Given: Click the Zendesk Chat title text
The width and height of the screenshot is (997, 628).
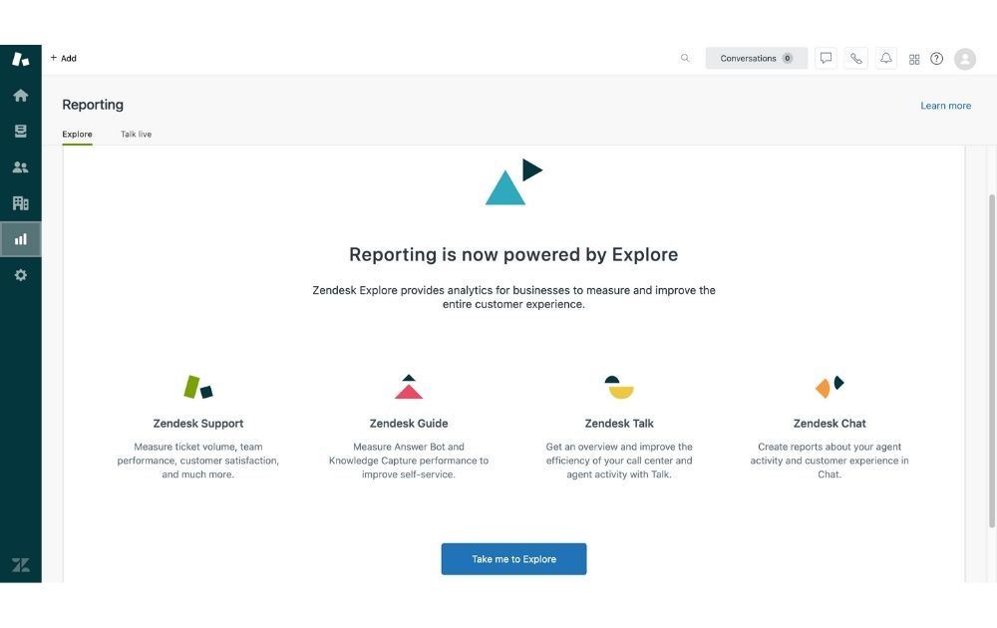Looking at the screenshot, I should pos(830,424).
